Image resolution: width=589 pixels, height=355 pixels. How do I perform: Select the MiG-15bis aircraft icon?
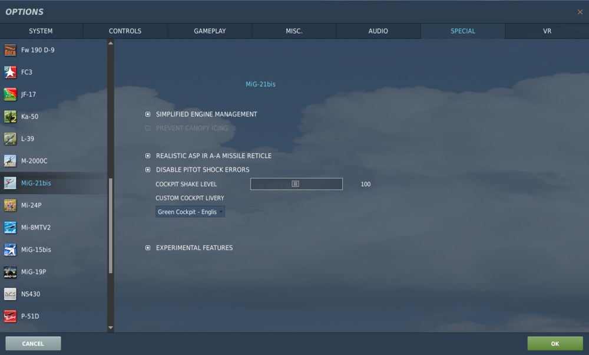click(9, 249)
